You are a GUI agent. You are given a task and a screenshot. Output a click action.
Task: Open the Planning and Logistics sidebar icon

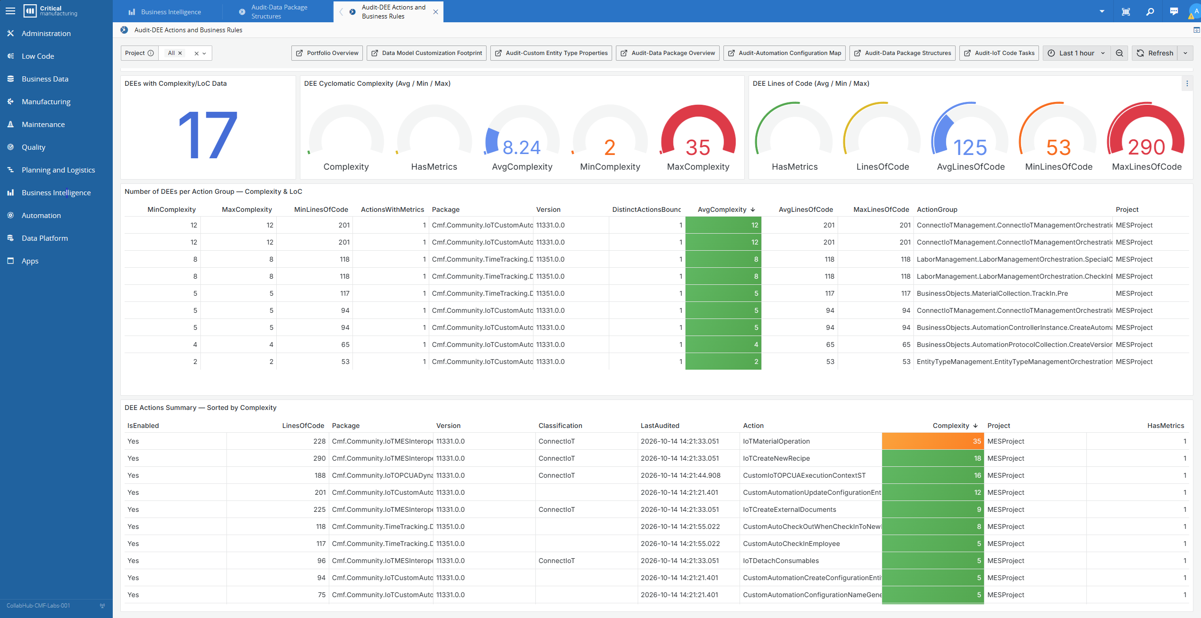10,170
